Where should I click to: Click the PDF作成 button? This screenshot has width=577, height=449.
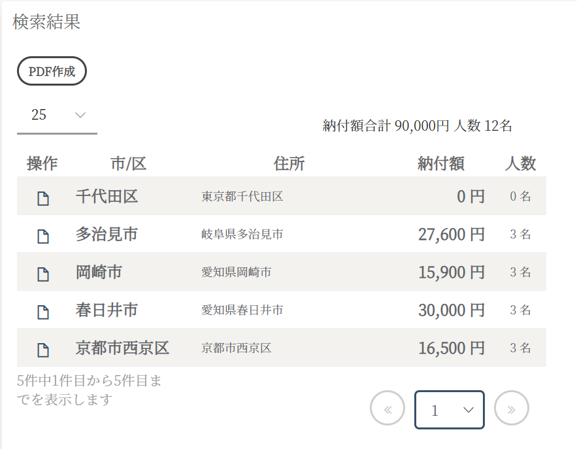click(x=52, y=71)
